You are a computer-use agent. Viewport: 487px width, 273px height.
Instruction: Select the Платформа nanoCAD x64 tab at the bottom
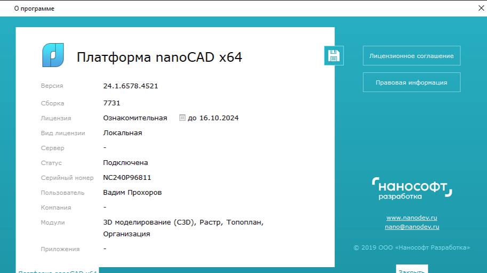point(58,270)
